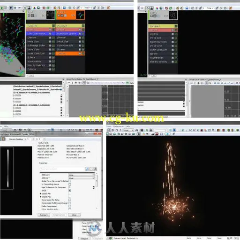The height and width of the screenshot is (240, 240).
Task: Click the property search field in texture properties
Action: pyautogui.click(x=62, y=169)
